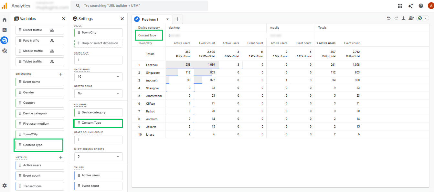Screen dimensions: 434x192
Task: Open the Advertising icon in left sidebar
Action: point(5,51)
